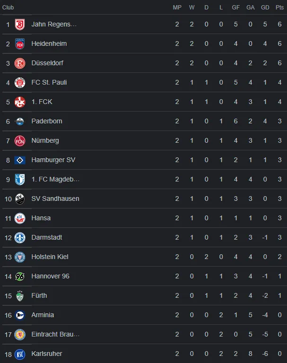Click the Pts column header
The width and height of the screenshot is (287, 363).
tap(279, 8)
